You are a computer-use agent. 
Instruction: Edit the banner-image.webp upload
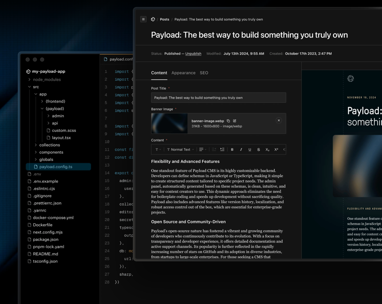pos(235,121)
